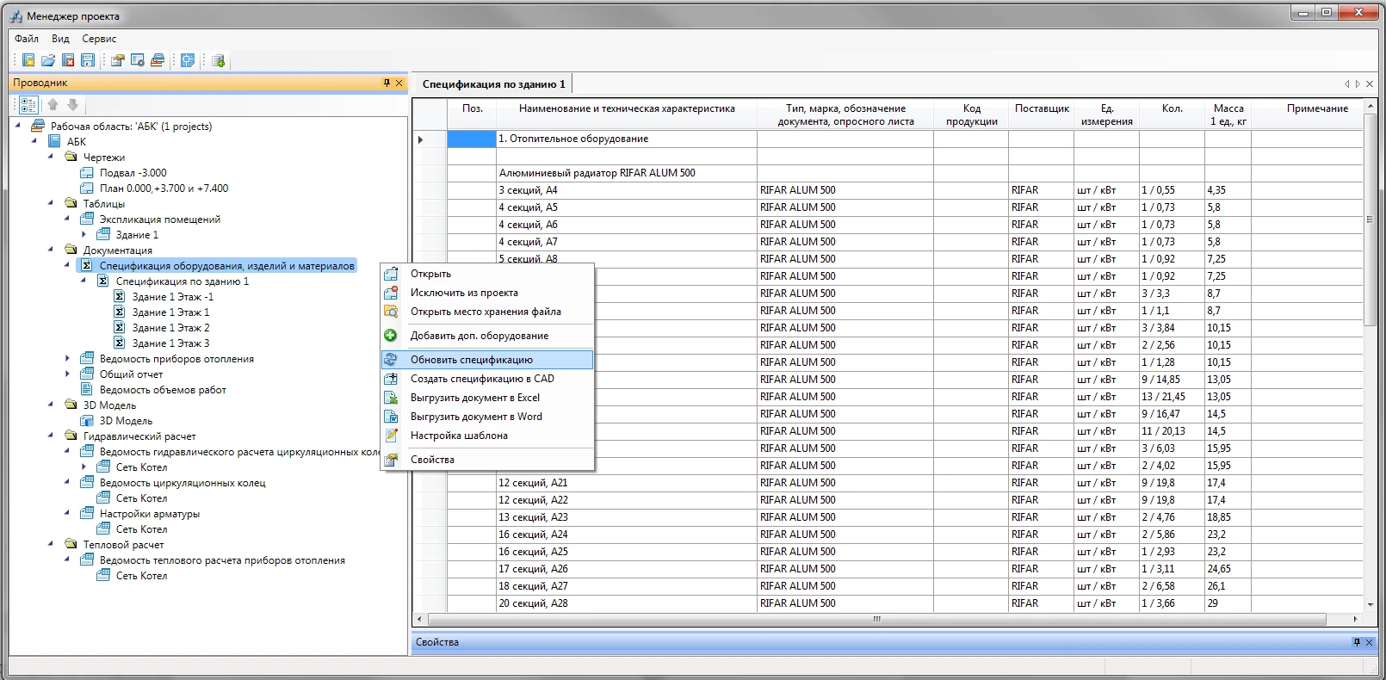Click the close project icon with red X
The image size is (1386, 680).
point(68,60)
